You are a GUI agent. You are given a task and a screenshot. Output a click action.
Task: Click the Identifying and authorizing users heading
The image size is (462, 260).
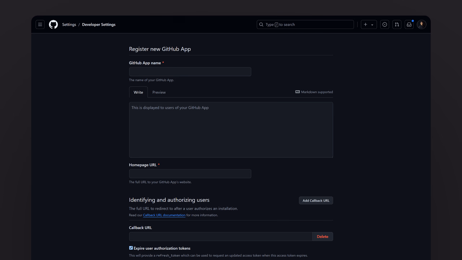tap(169, 200)
